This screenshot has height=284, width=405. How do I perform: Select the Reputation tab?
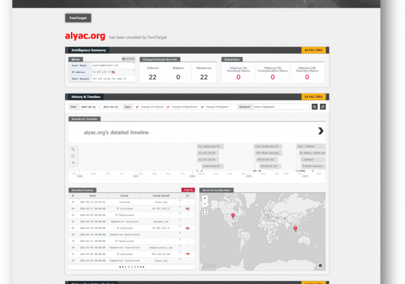pyautogui.click(x=232, y=60)
